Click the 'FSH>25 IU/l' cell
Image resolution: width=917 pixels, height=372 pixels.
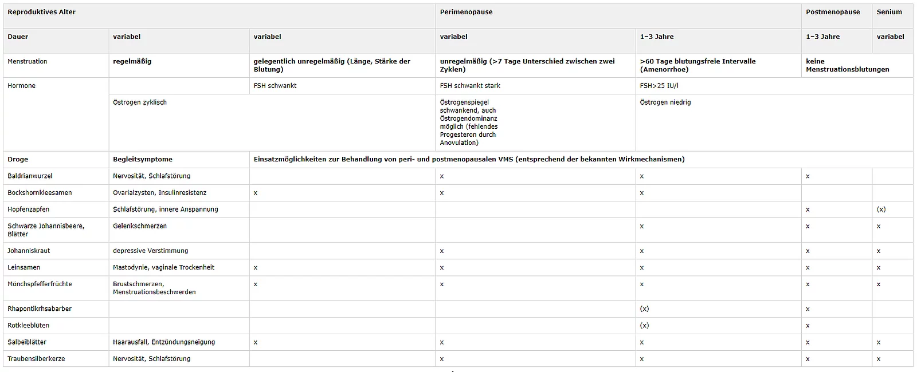pyautogui.click(x=774, y=86)
